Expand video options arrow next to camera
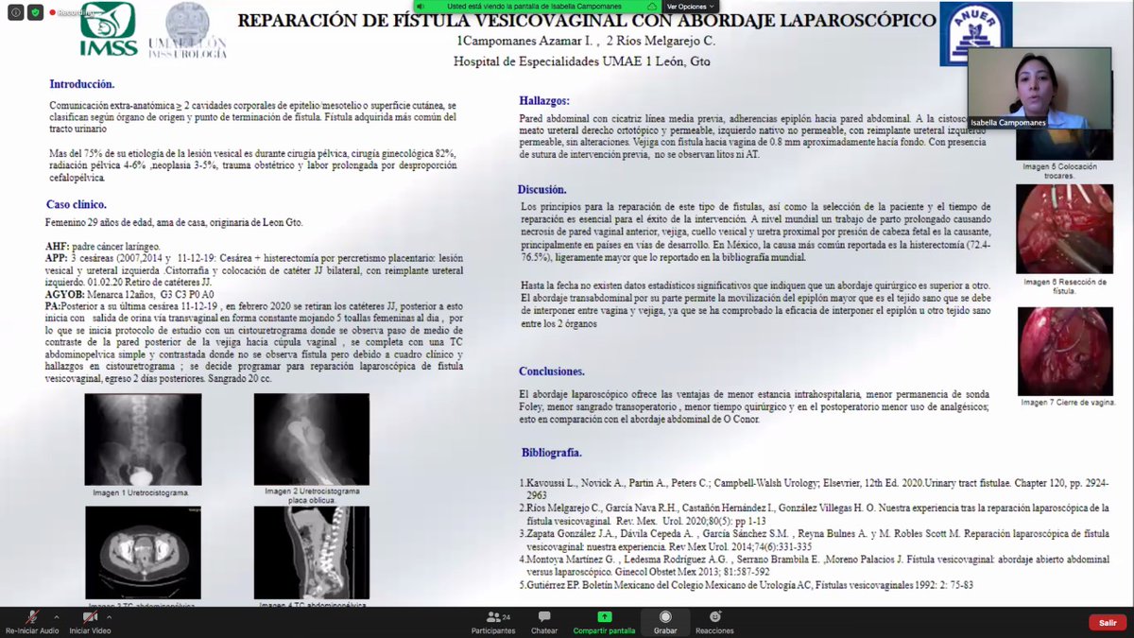The width and height of the screenshot is (1134, 638). pos(109,616)
